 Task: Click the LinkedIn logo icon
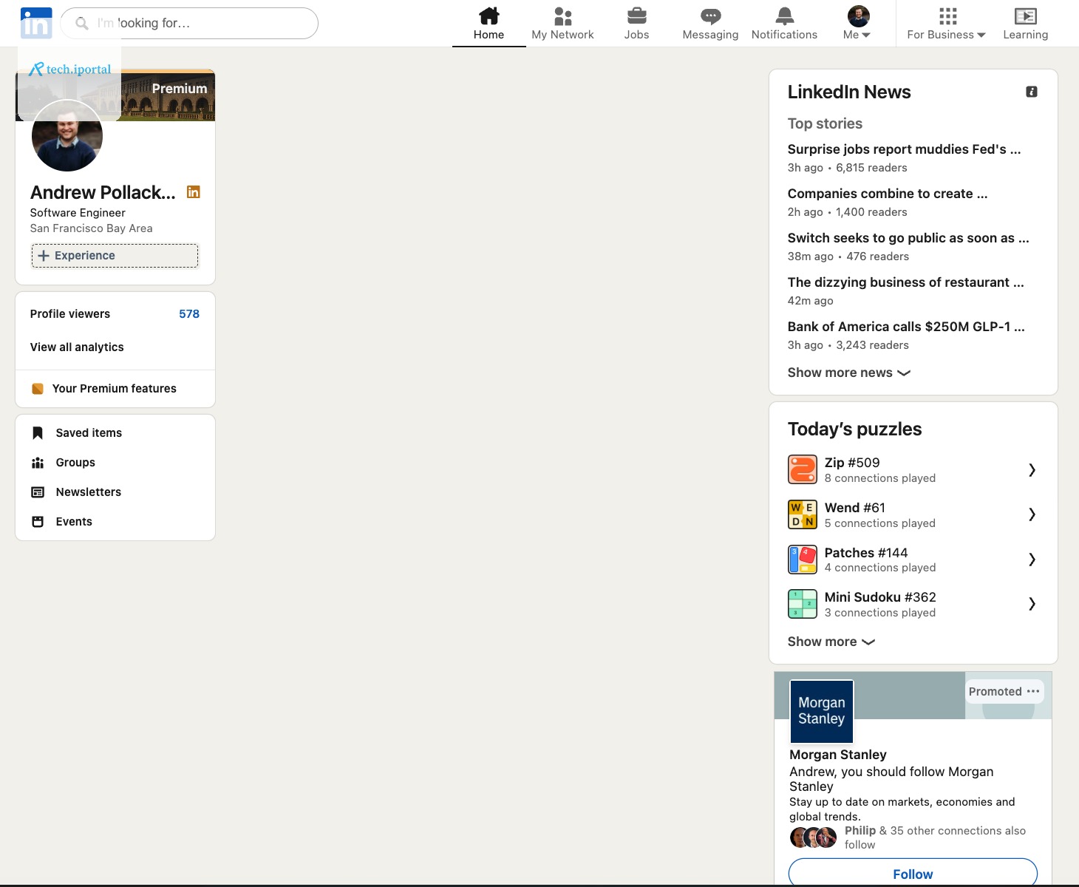(36, 23)
